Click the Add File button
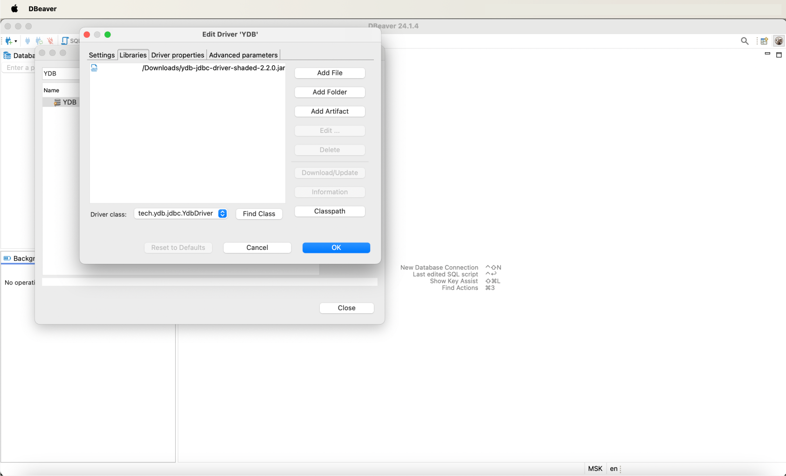786x476 pixels. click(x=330, y=73)
